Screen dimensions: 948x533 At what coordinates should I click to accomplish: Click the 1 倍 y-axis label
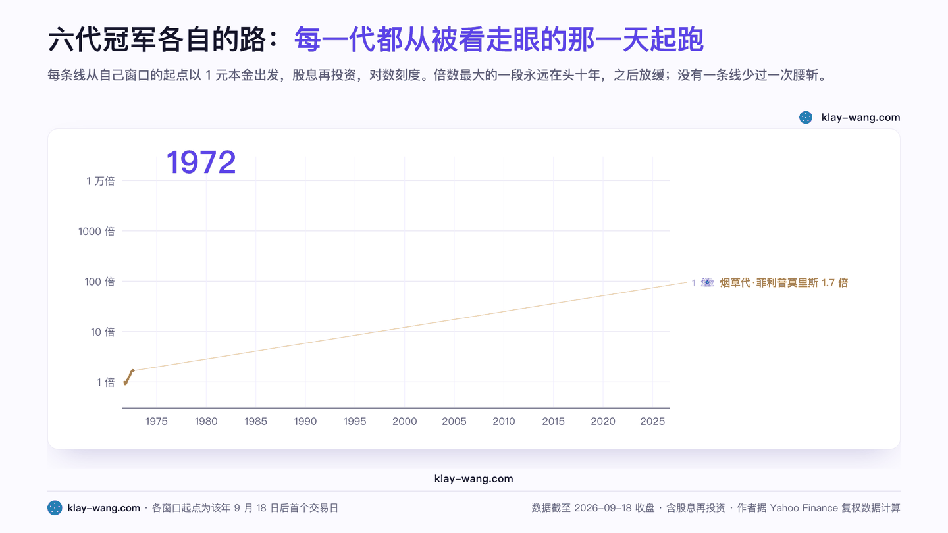[x=105, y=382]
